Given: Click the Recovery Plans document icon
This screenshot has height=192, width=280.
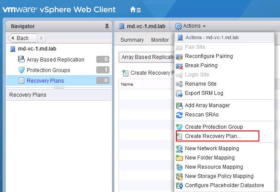Looking at the screenshot, I should pyautogui.click(x=22, y=80).
